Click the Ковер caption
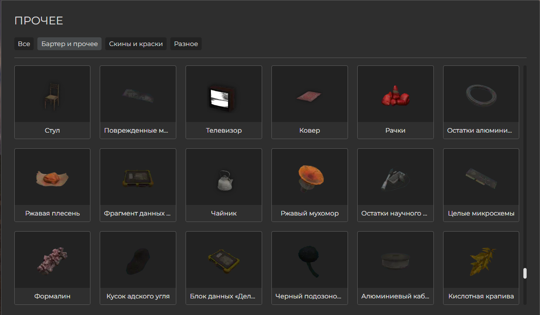The image size is (540, 315). [x=310, y=130]
